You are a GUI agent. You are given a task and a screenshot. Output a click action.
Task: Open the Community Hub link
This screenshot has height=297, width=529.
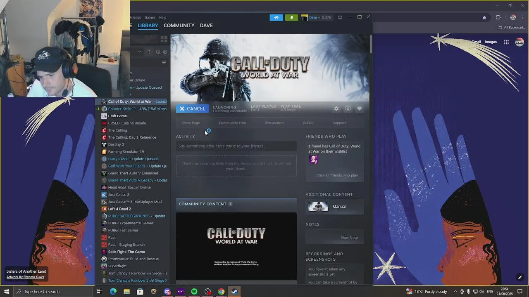(232, 123)
